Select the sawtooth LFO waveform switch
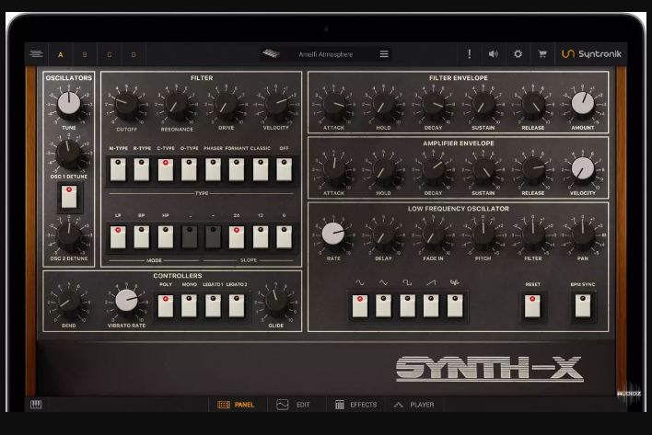This screenshot has width=652, height=435. (431, 306)
